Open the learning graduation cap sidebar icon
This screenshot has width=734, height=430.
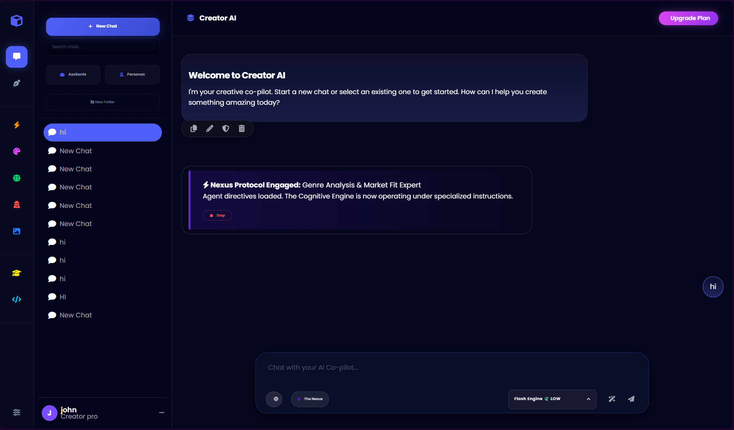tap(17, 272)
